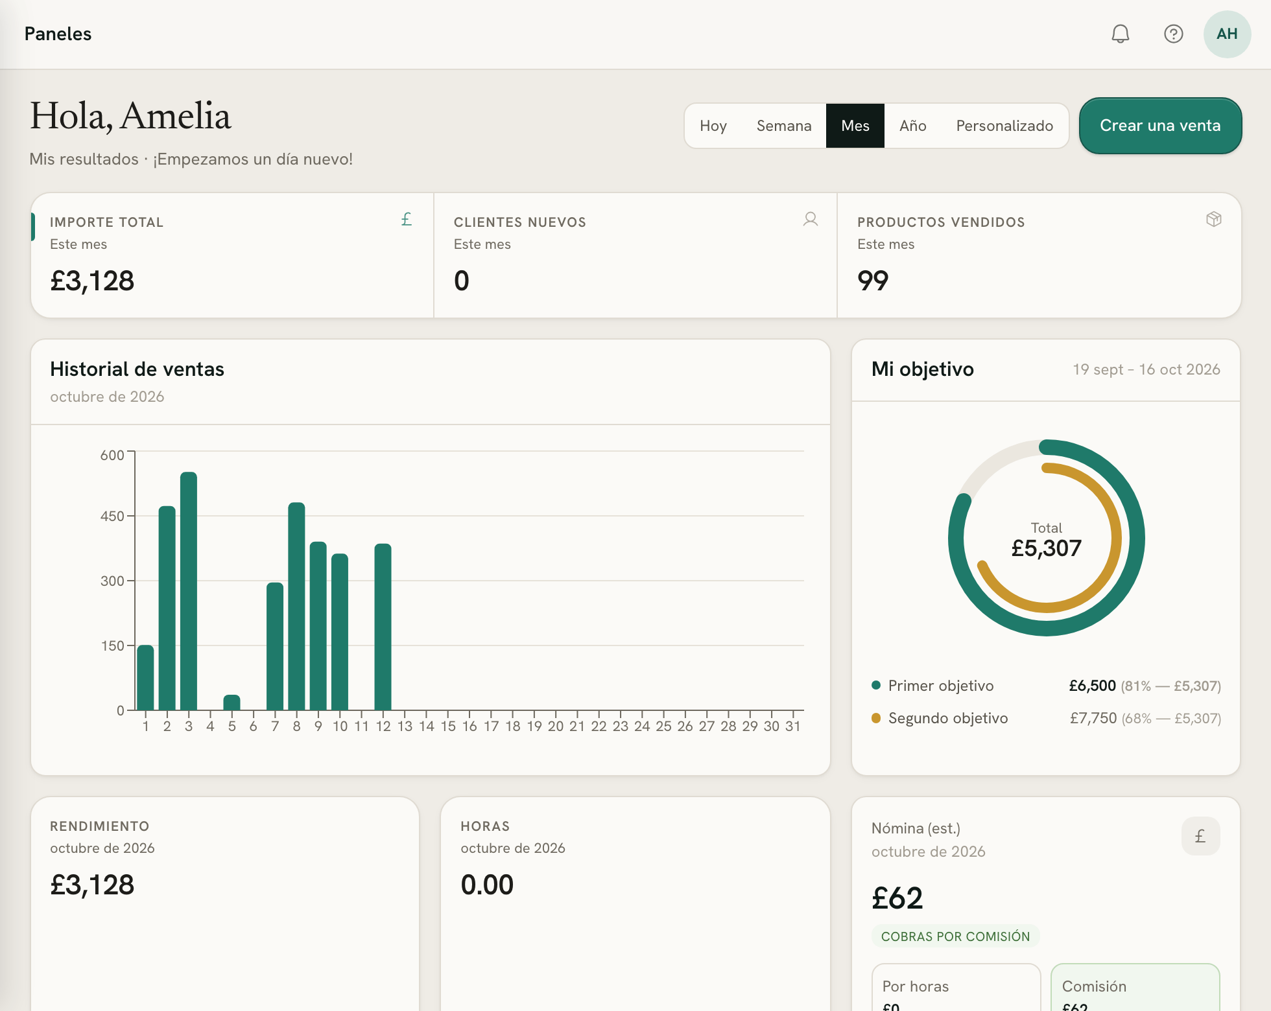
Task: Select the Primer objetivo green legend dot
Action: (x=876, y=685)
